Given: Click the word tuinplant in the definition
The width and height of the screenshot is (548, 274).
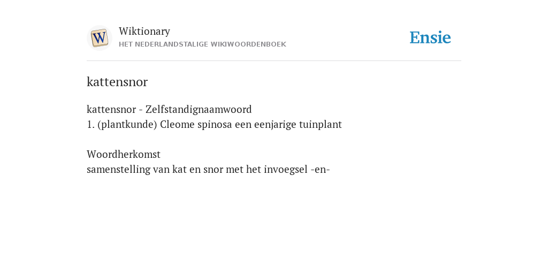Looking at the screenshot, I should pos(321,124).
